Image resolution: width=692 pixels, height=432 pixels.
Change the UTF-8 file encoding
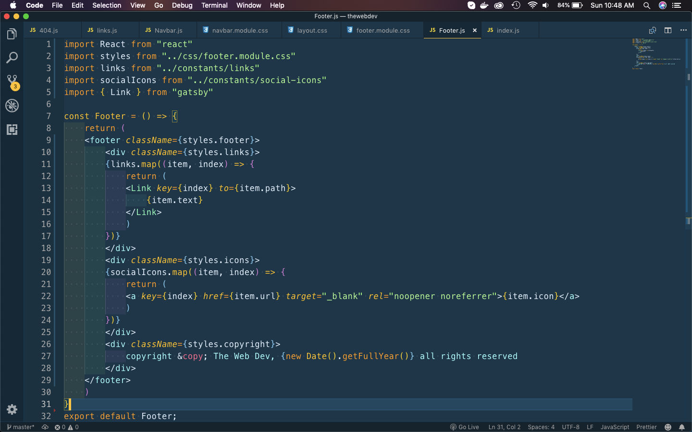570,427
